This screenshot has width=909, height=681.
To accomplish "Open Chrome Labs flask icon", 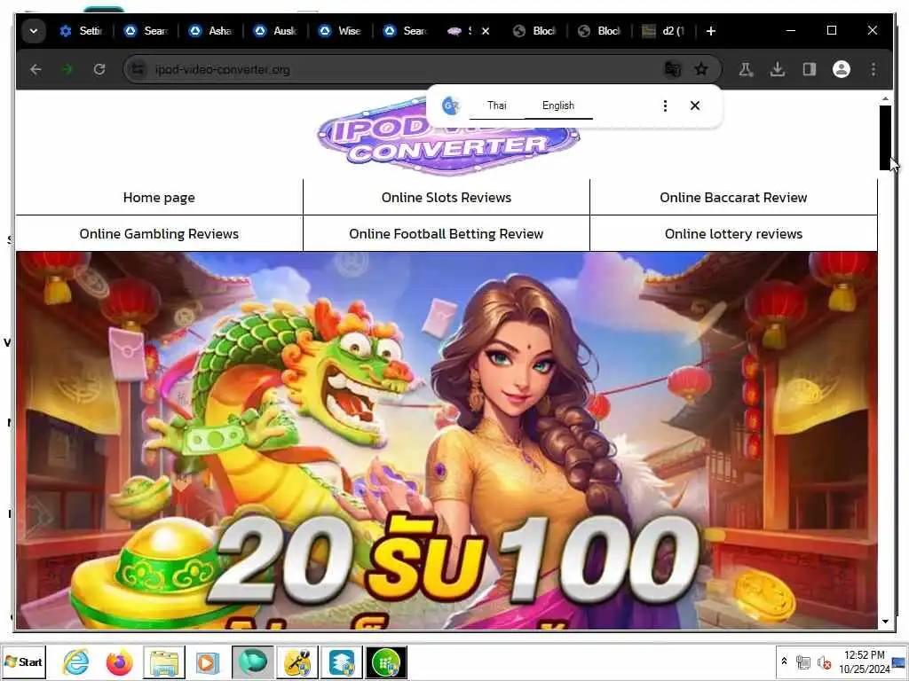I will coord(746,69).
